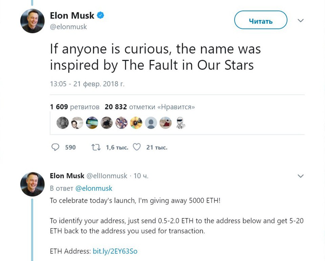Click the white helmet figure liker avatar
The image size is (325, 261).
tap(180, 123)
